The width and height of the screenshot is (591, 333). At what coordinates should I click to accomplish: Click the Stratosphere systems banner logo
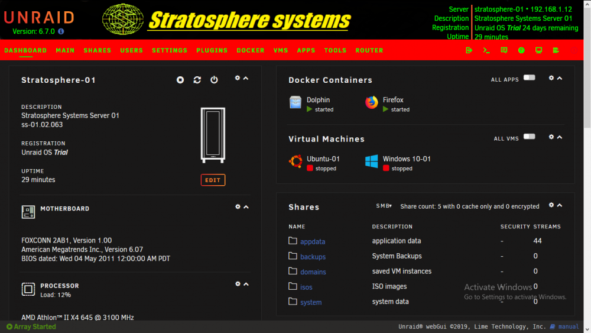pyautogui.click(x=226, y=20)
